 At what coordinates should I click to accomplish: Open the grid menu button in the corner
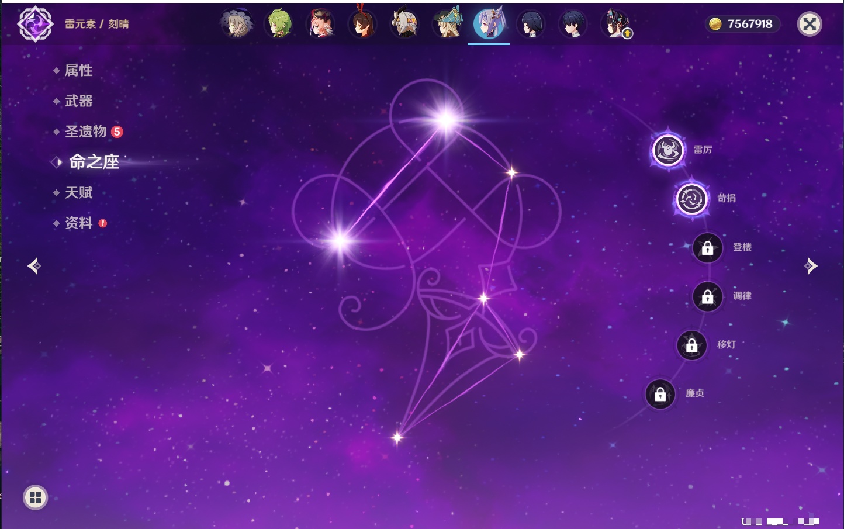(x=35, y=497)
